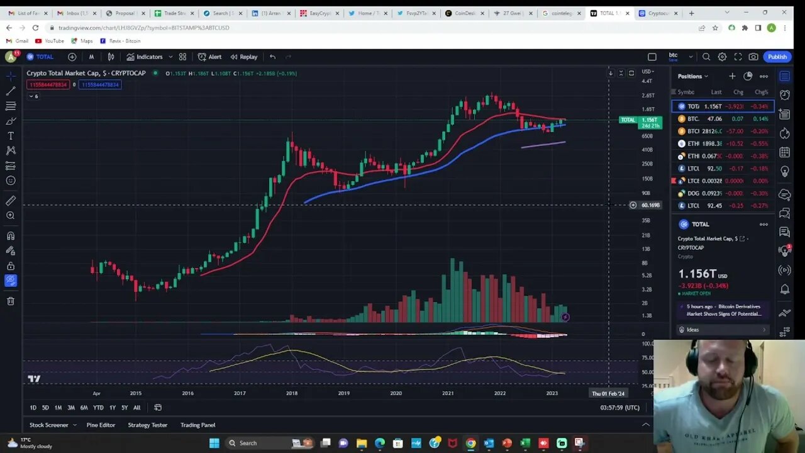The height and width of the screenshot is (453, 805).
Task: Select the trend line drawing tool
Action: click(11, 91)
